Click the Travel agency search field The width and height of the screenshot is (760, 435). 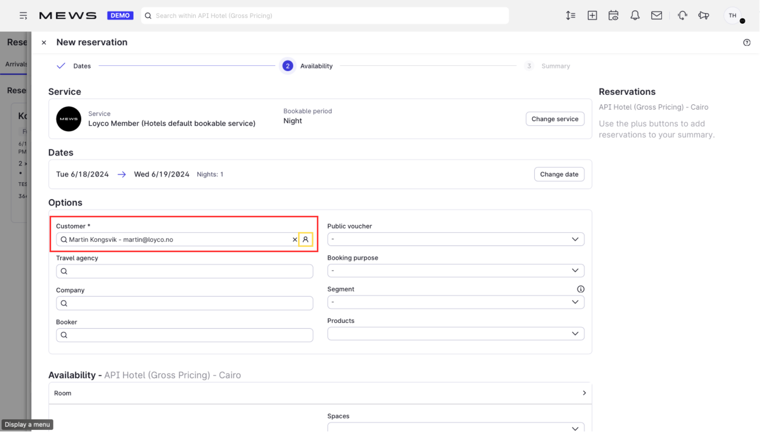[184, 271]
